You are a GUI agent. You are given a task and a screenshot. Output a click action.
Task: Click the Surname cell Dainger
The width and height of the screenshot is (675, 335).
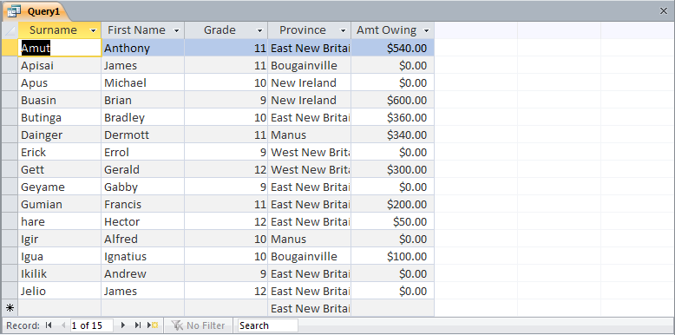(x=60, y=135)
